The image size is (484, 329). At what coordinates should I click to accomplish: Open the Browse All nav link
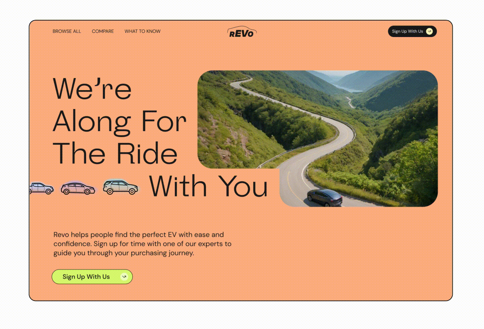[x=67, y=31]
